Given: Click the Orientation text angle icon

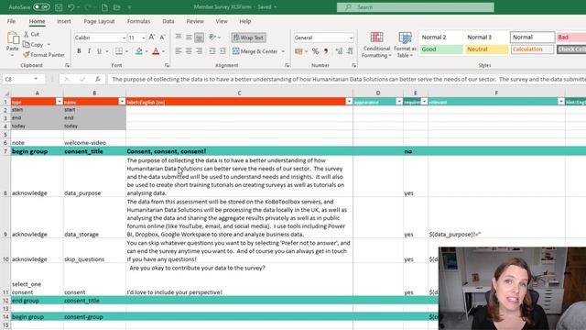Looking at the screenshot, I should pos(212,37).
